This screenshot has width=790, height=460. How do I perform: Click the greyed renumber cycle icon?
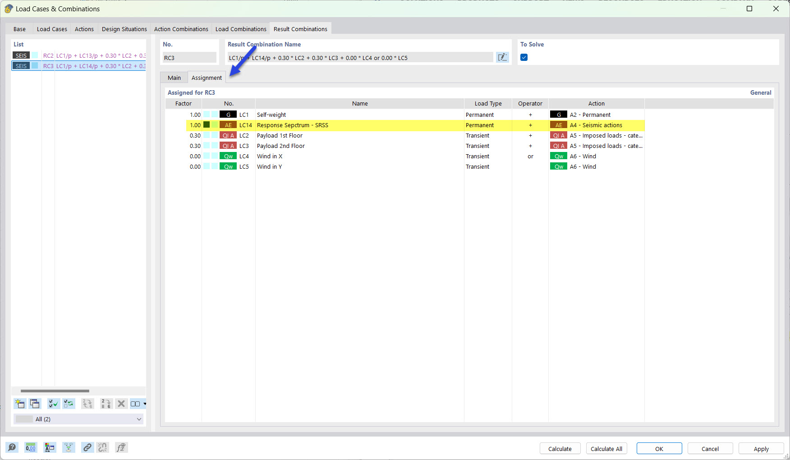(x=87, y=404)
